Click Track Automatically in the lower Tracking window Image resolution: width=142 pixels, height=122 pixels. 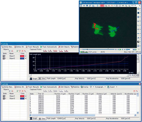[49, 87]
